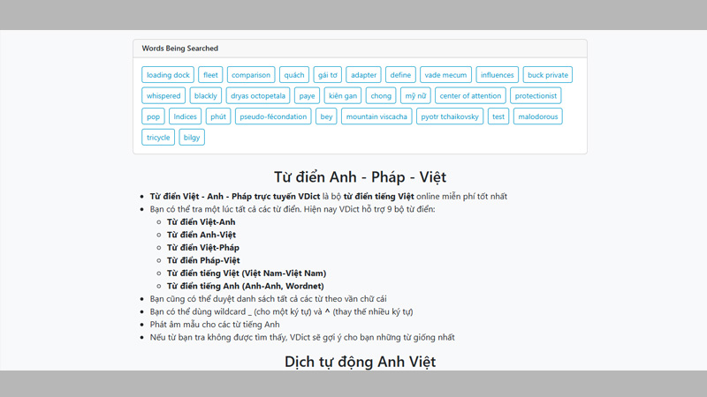This screenshot has height=397, width=707.
Task: Click the 'vade mecum' tag
Action: tap(445, 75)
